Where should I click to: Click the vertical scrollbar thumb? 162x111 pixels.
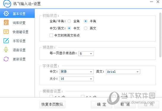[x=160, y=35]
